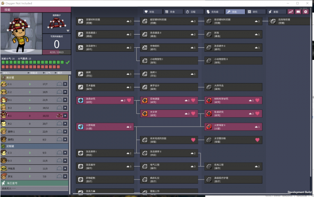The height and width of the screenshot is (197, 314).
Task: Open the hat dropdown for duplicant C-1
Action: 65,84
